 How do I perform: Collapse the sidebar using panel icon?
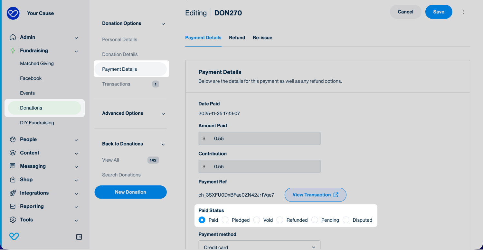(79, 237)
